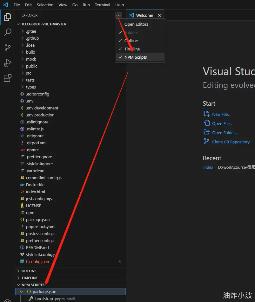Screen dimensions: 255x302
Task: Open the Terminal menu
Action: pos(103,5)
